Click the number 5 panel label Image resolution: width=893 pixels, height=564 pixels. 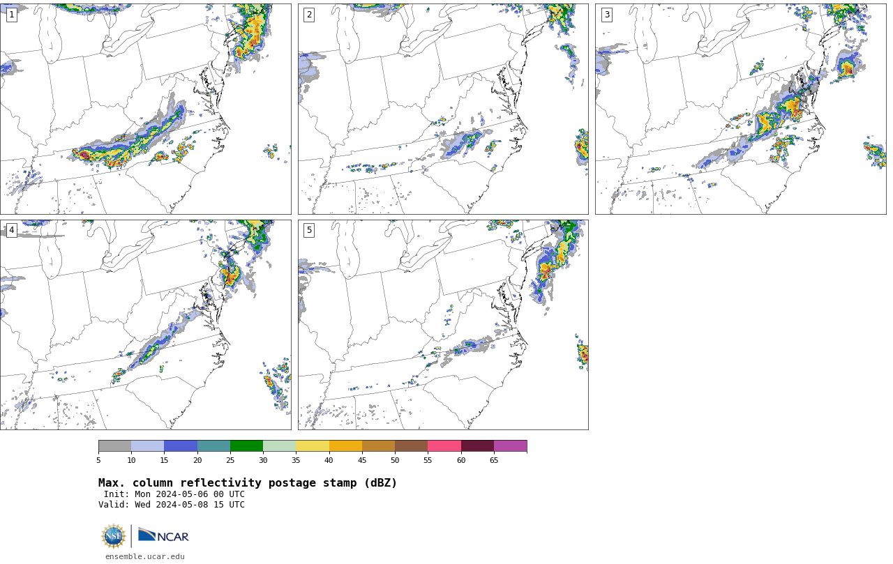click(309, 230)
